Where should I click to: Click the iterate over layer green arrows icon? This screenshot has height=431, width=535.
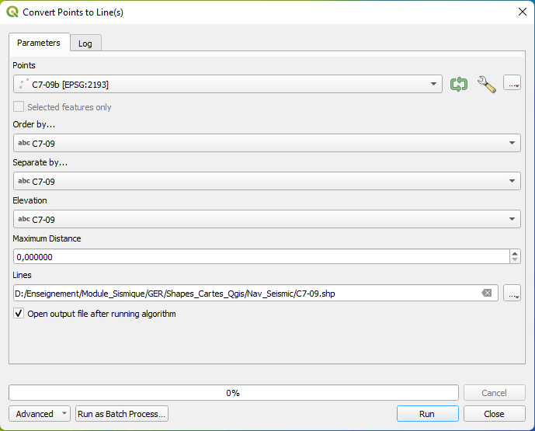pyautogui.click(x=459, y=84)
